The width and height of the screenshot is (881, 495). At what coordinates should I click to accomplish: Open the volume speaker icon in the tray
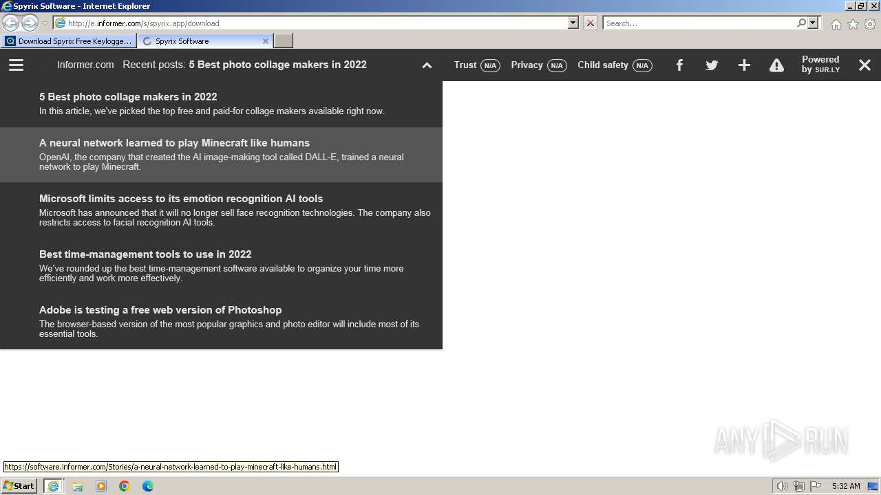tap(782, 486)
